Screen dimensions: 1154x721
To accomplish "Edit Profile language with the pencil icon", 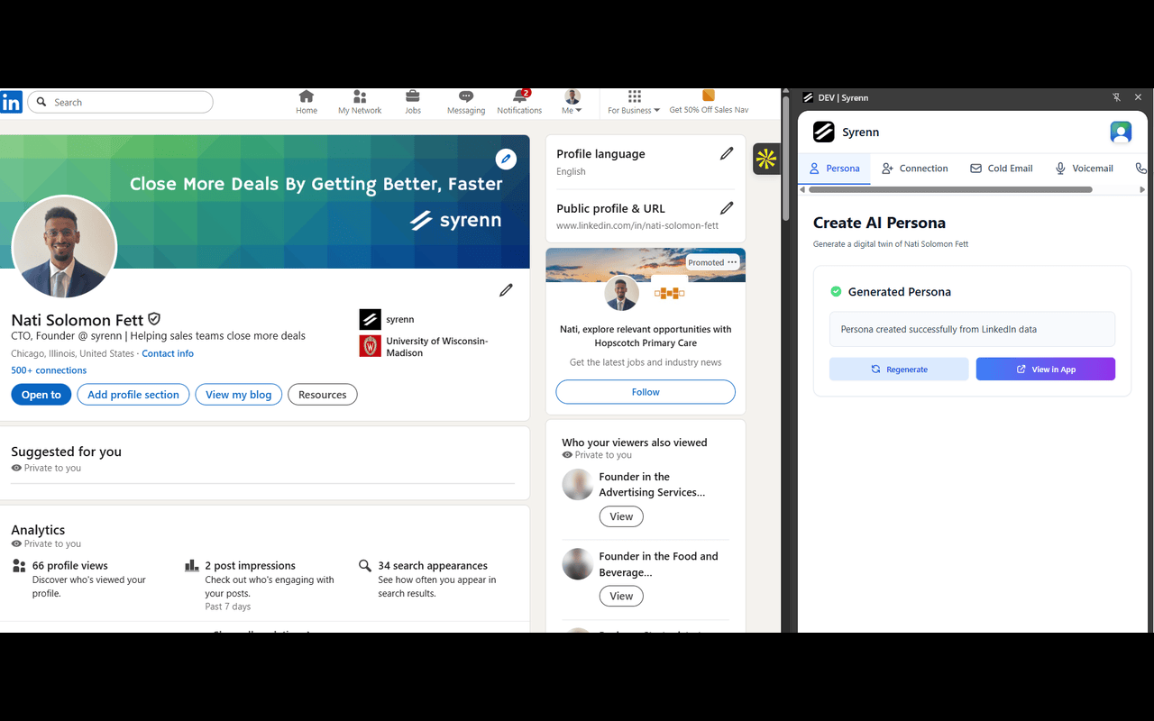I will point(727,154).
